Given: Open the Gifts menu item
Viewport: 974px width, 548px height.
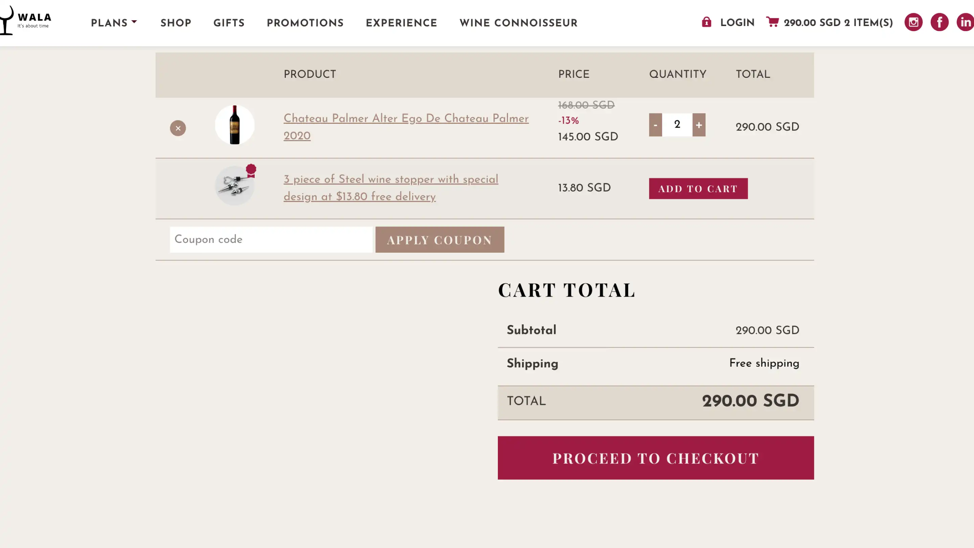Looking at the screenshot, I should point(229,23).
